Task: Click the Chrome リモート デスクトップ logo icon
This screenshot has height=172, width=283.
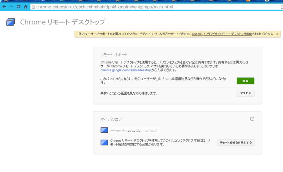Action: click(11, 22)
